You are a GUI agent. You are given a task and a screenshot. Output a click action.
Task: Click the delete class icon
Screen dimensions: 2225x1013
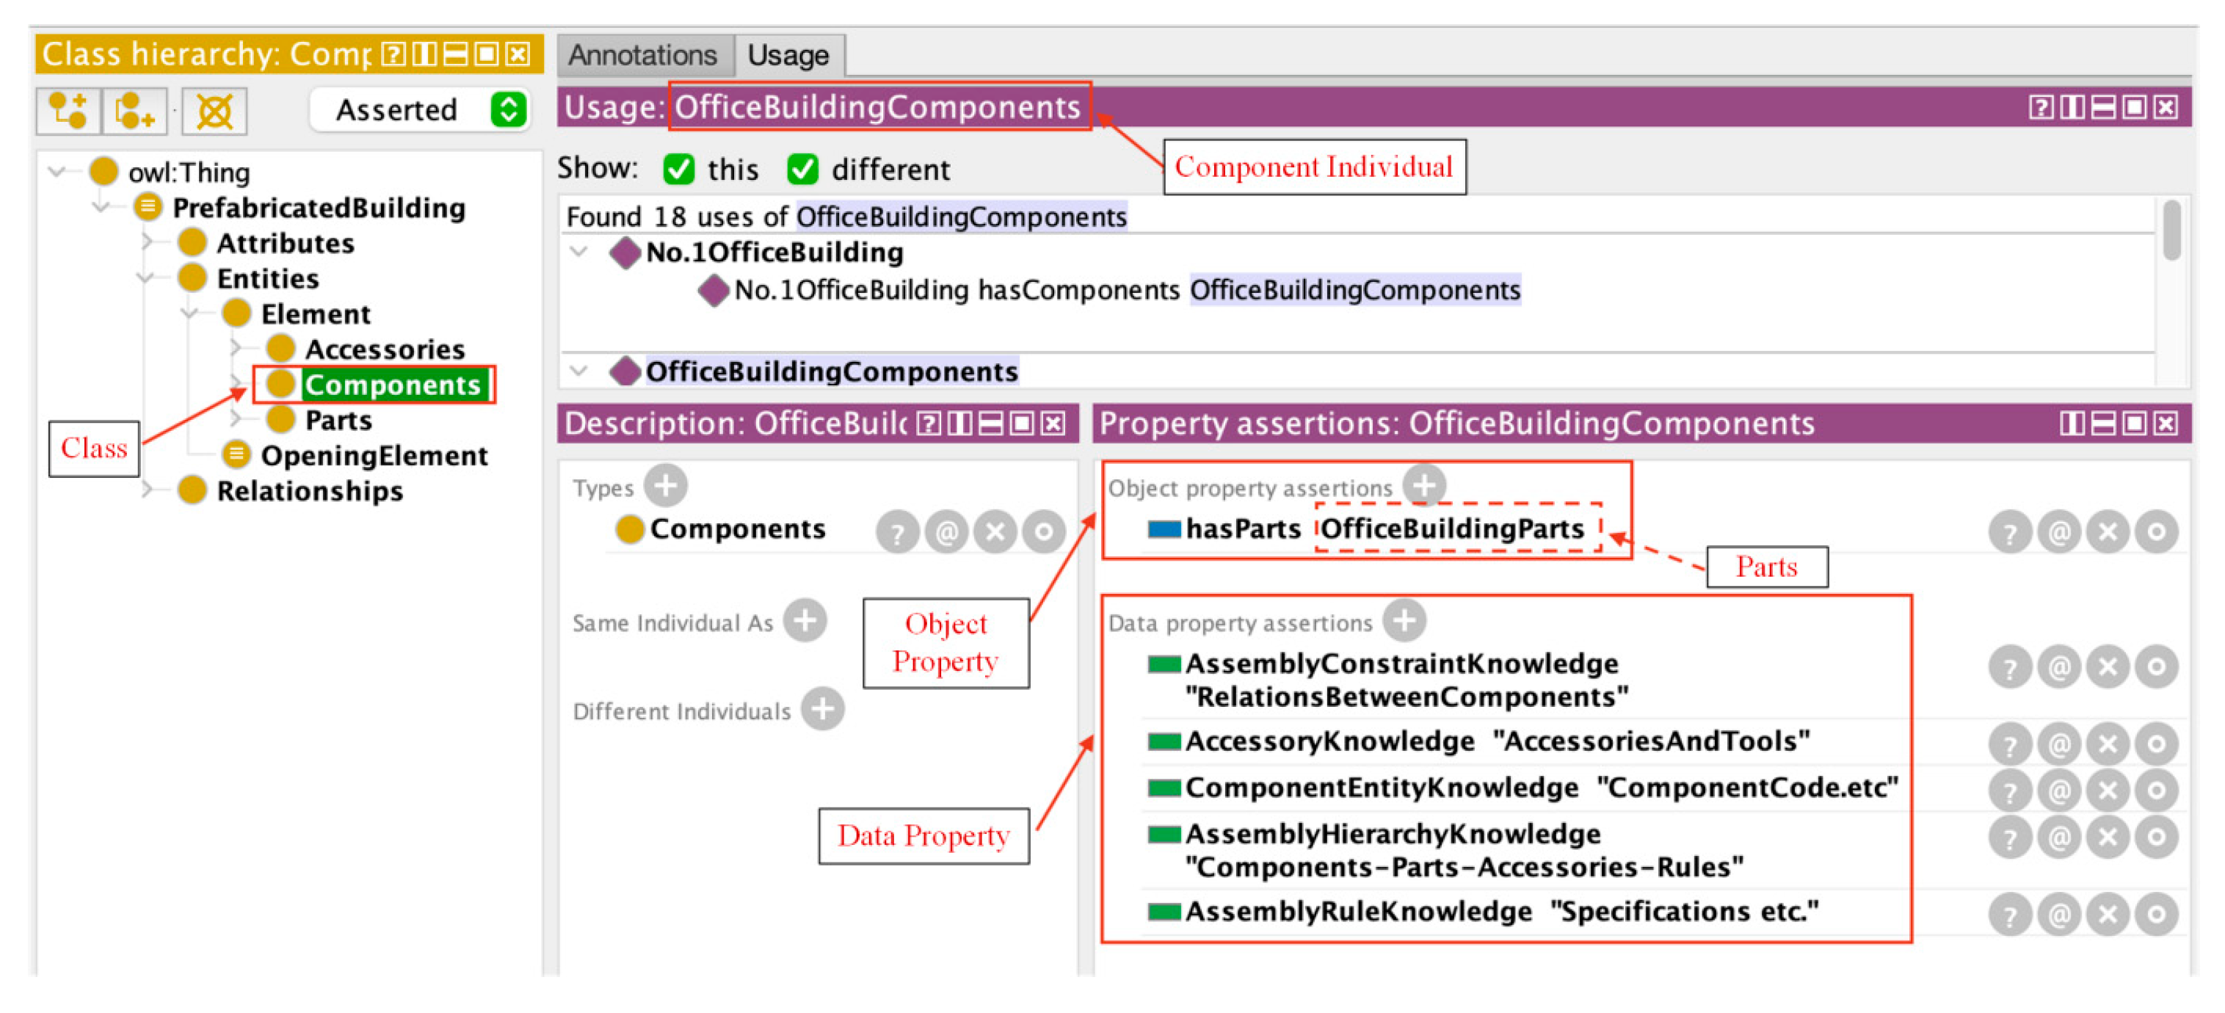[214, 111]
